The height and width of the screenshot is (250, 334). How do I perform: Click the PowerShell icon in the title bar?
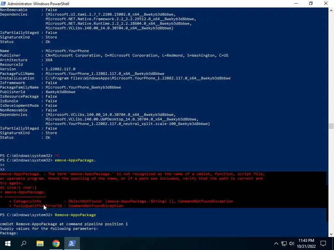(x=3, y=4)
